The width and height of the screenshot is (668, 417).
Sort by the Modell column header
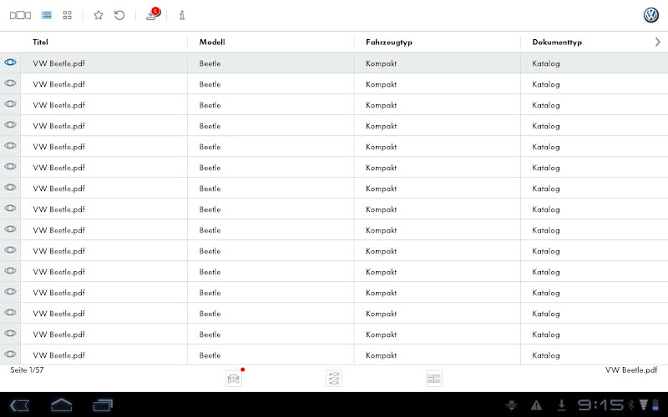coord(212,43)
